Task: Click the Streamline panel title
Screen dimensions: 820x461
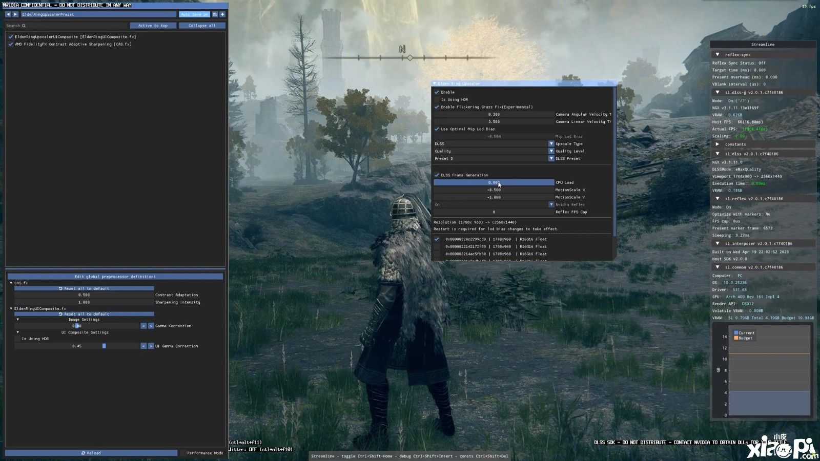Action: 763,45
